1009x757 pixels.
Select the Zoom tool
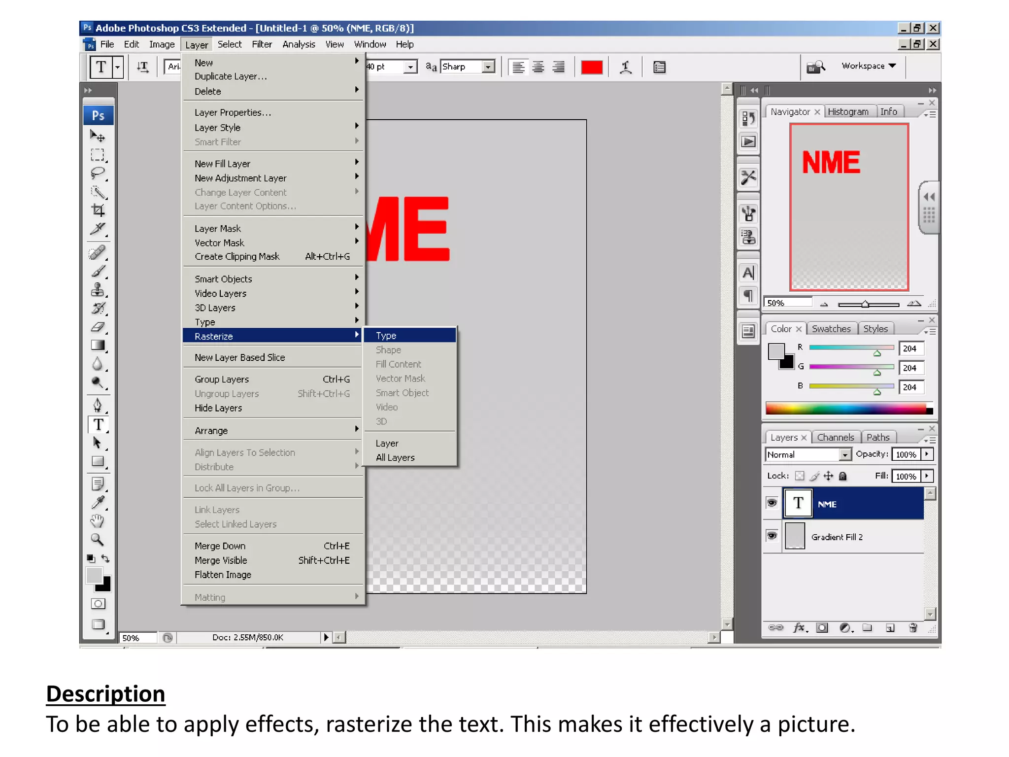click(98, 540)
